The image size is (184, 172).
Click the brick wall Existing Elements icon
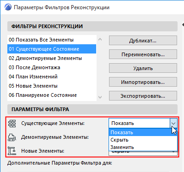(12, 124)
